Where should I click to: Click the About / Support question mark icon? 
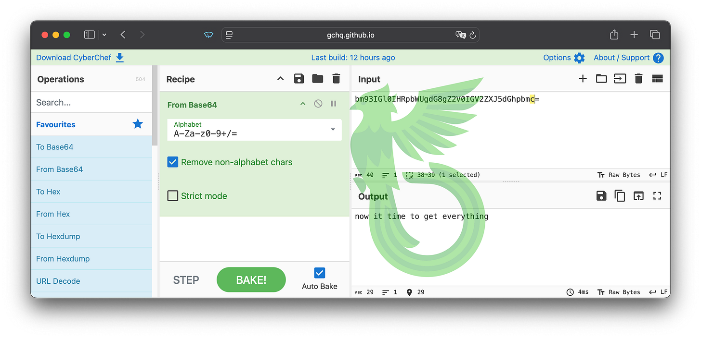pos(658,58)
